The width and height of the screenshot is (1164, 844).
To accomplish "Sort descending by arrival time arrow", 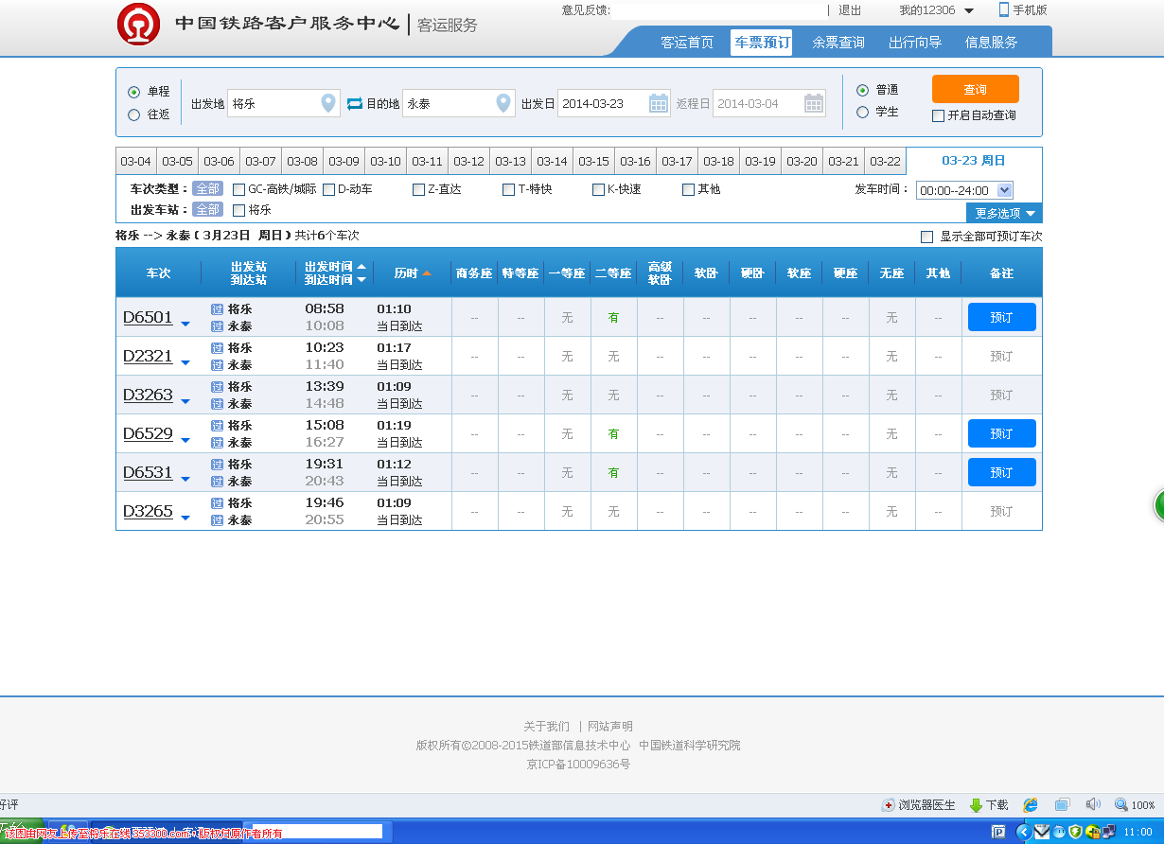I will (x=361, y=280).
